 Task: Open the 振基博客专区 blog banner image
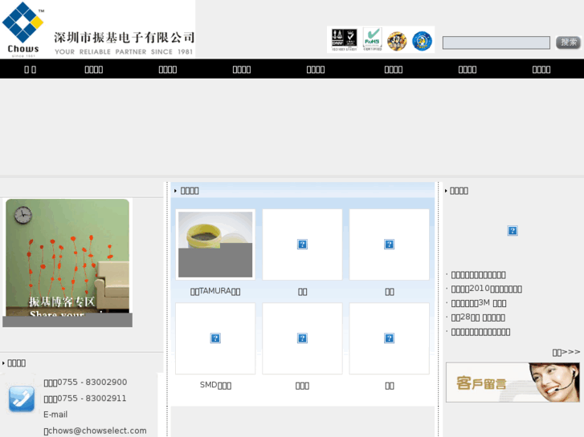[x=67, y=262]
